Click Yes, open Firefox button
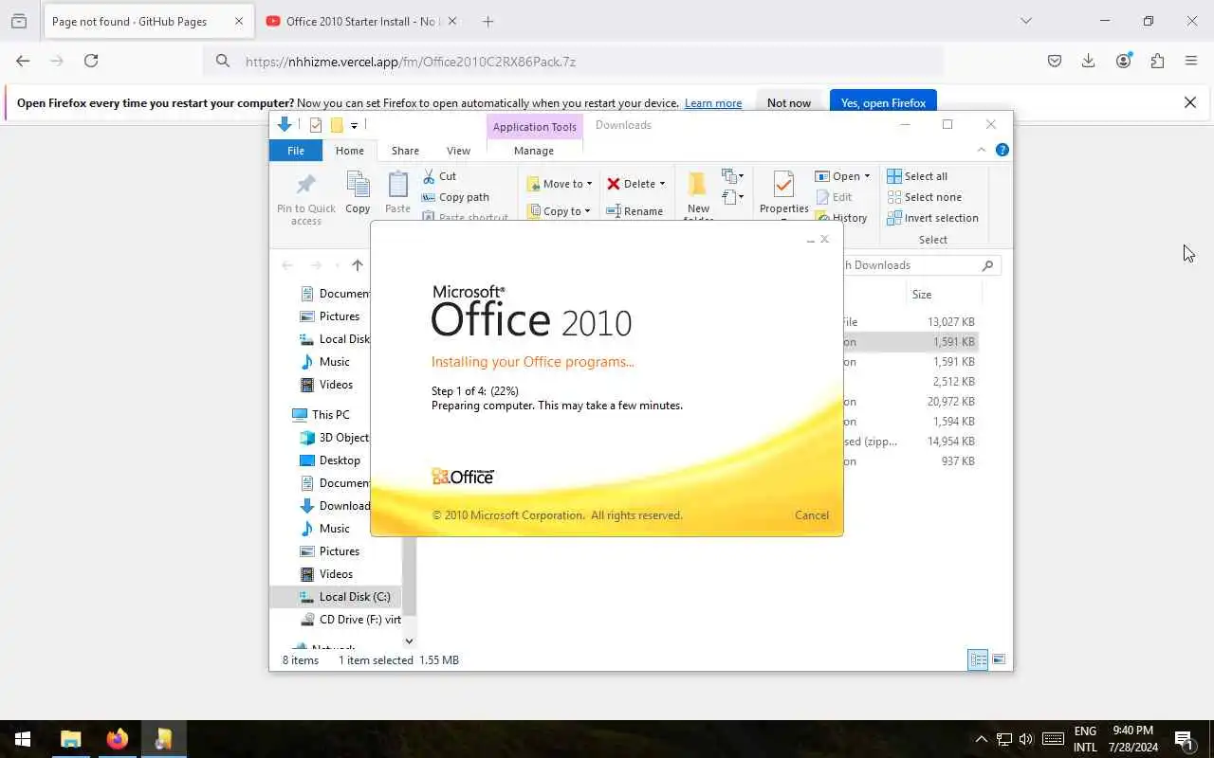Screen dimensions: 1214x758 tap(883, 103)
